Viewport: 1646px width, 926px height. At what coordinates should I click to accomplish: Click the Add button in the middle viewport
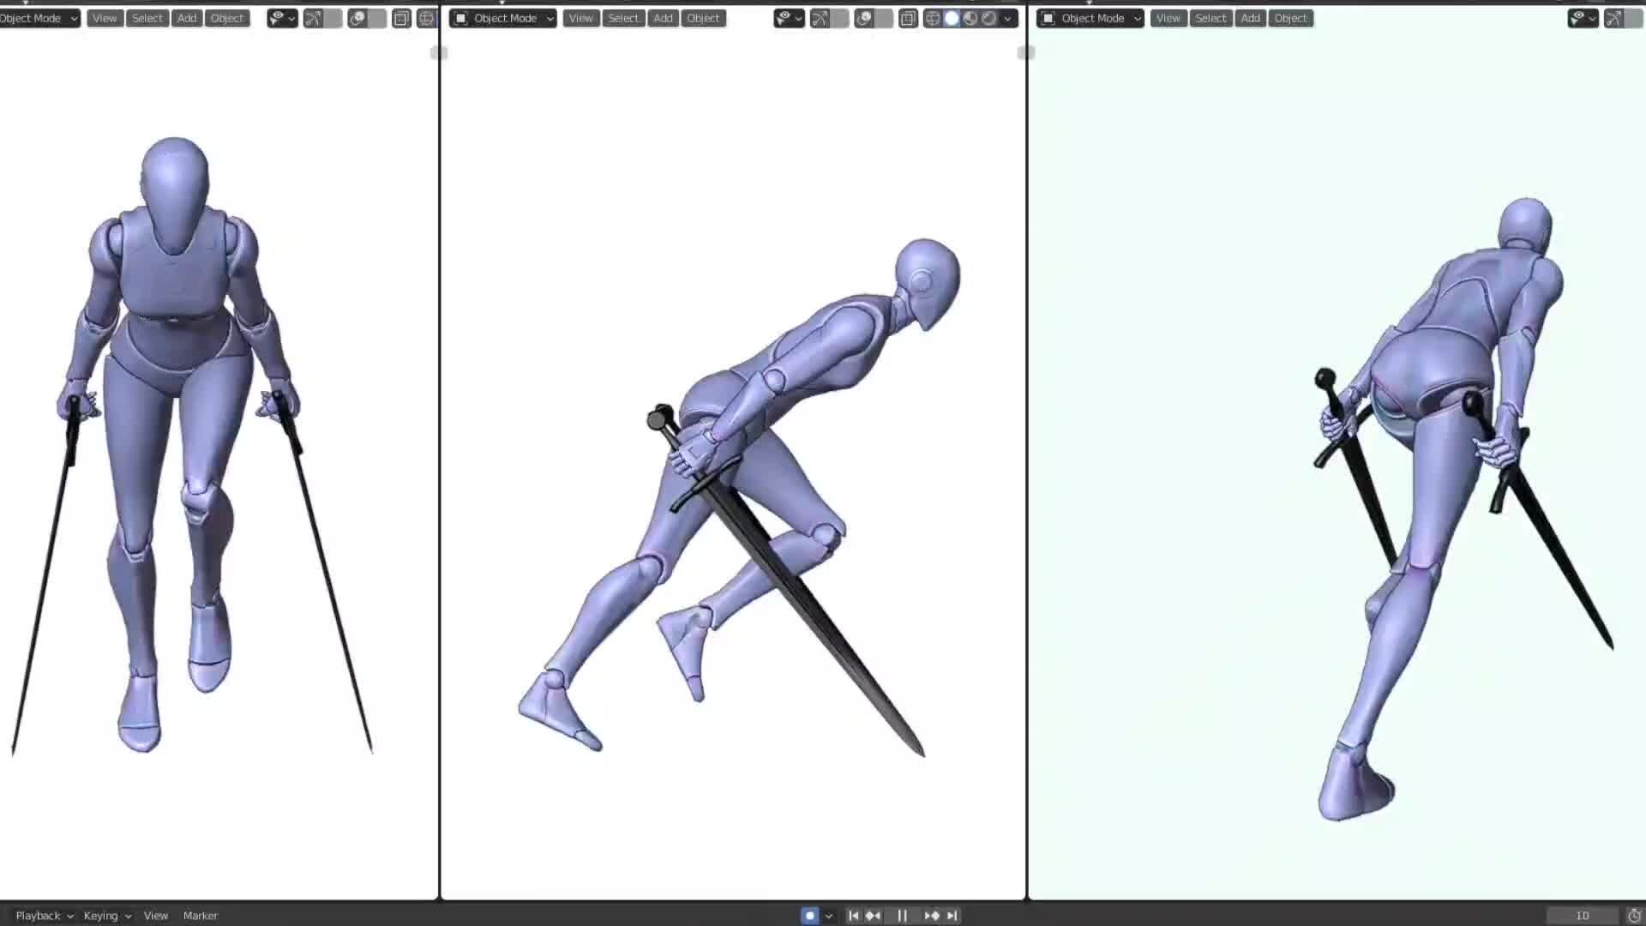click(663, 18)
